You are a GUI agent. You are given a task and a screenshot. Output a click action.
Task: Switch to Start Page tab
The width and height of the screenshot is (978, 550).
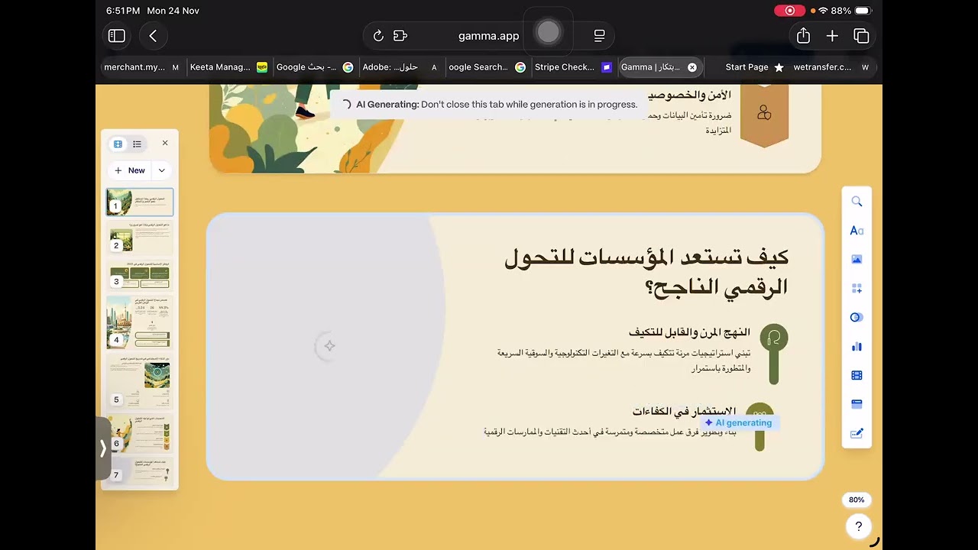[754, 67]
